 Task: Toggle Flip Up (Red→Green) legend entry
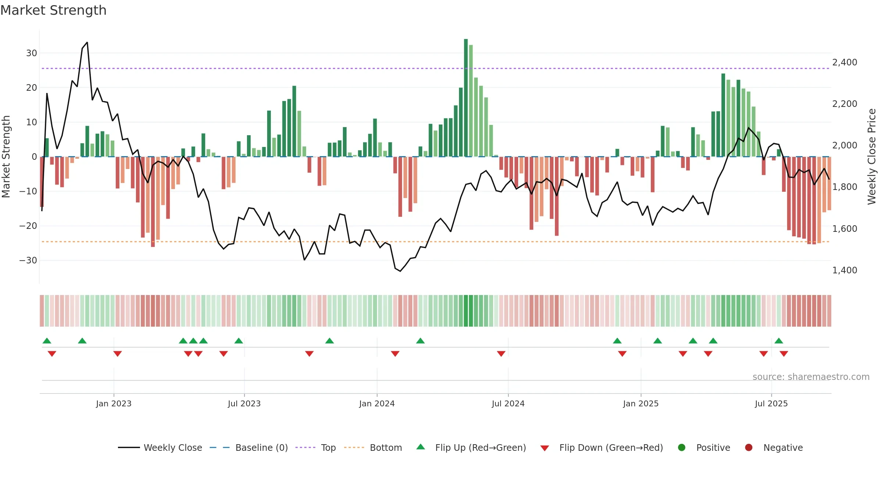click(471, 448)
